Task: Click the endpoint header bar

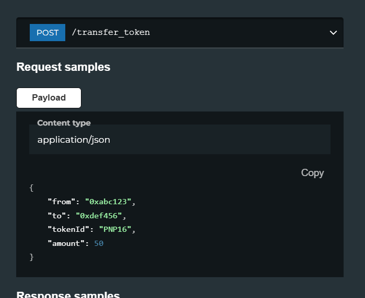Action: click(180, 32)
